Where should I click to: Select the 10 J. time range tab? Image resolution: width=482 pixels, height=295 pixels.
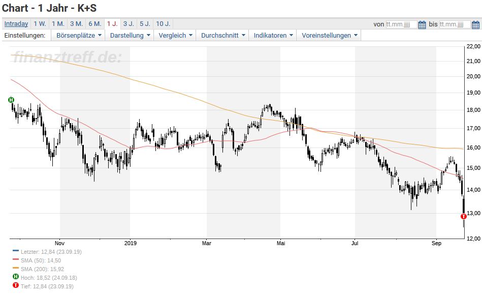coord(163,24)
